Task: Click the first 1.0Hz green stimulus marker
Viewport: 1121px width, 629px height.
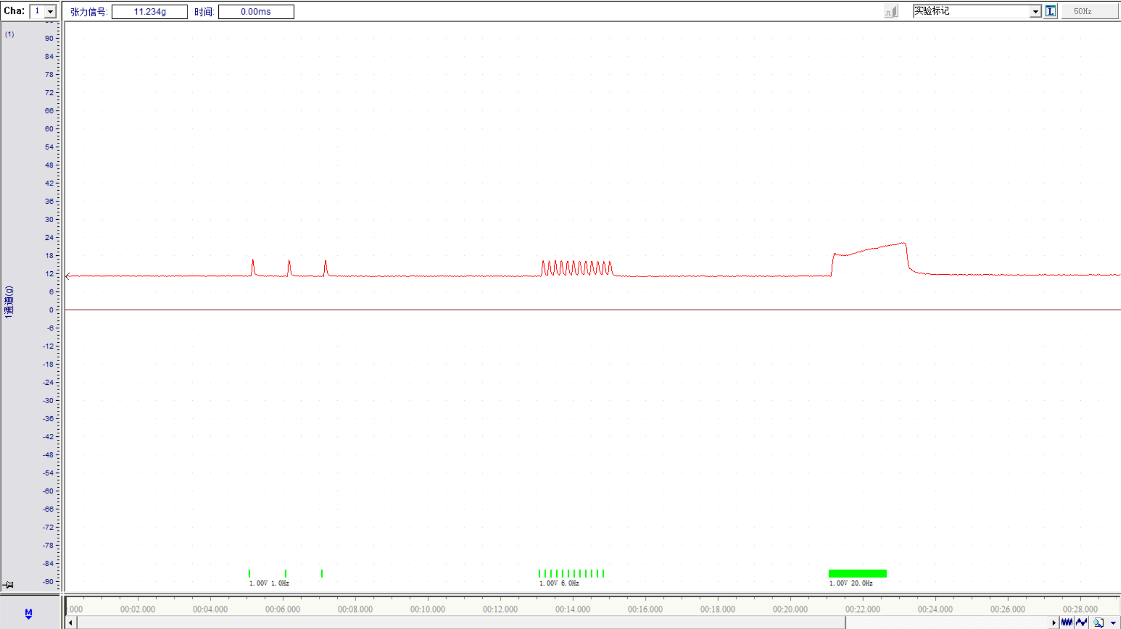Action: 249,573
